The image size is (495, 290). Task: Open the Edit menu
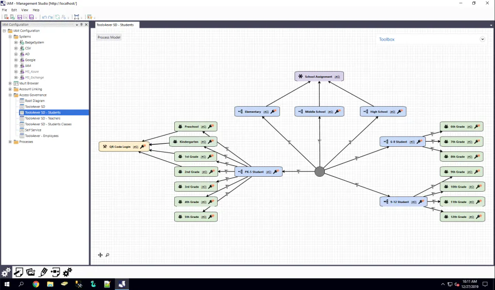click(14, 10)
